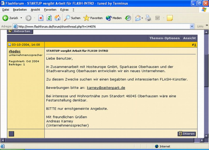Click the vertical scrollbar thumb
Image resolution: width=209 pixels, height=150 pixels.
pos(206,71)
